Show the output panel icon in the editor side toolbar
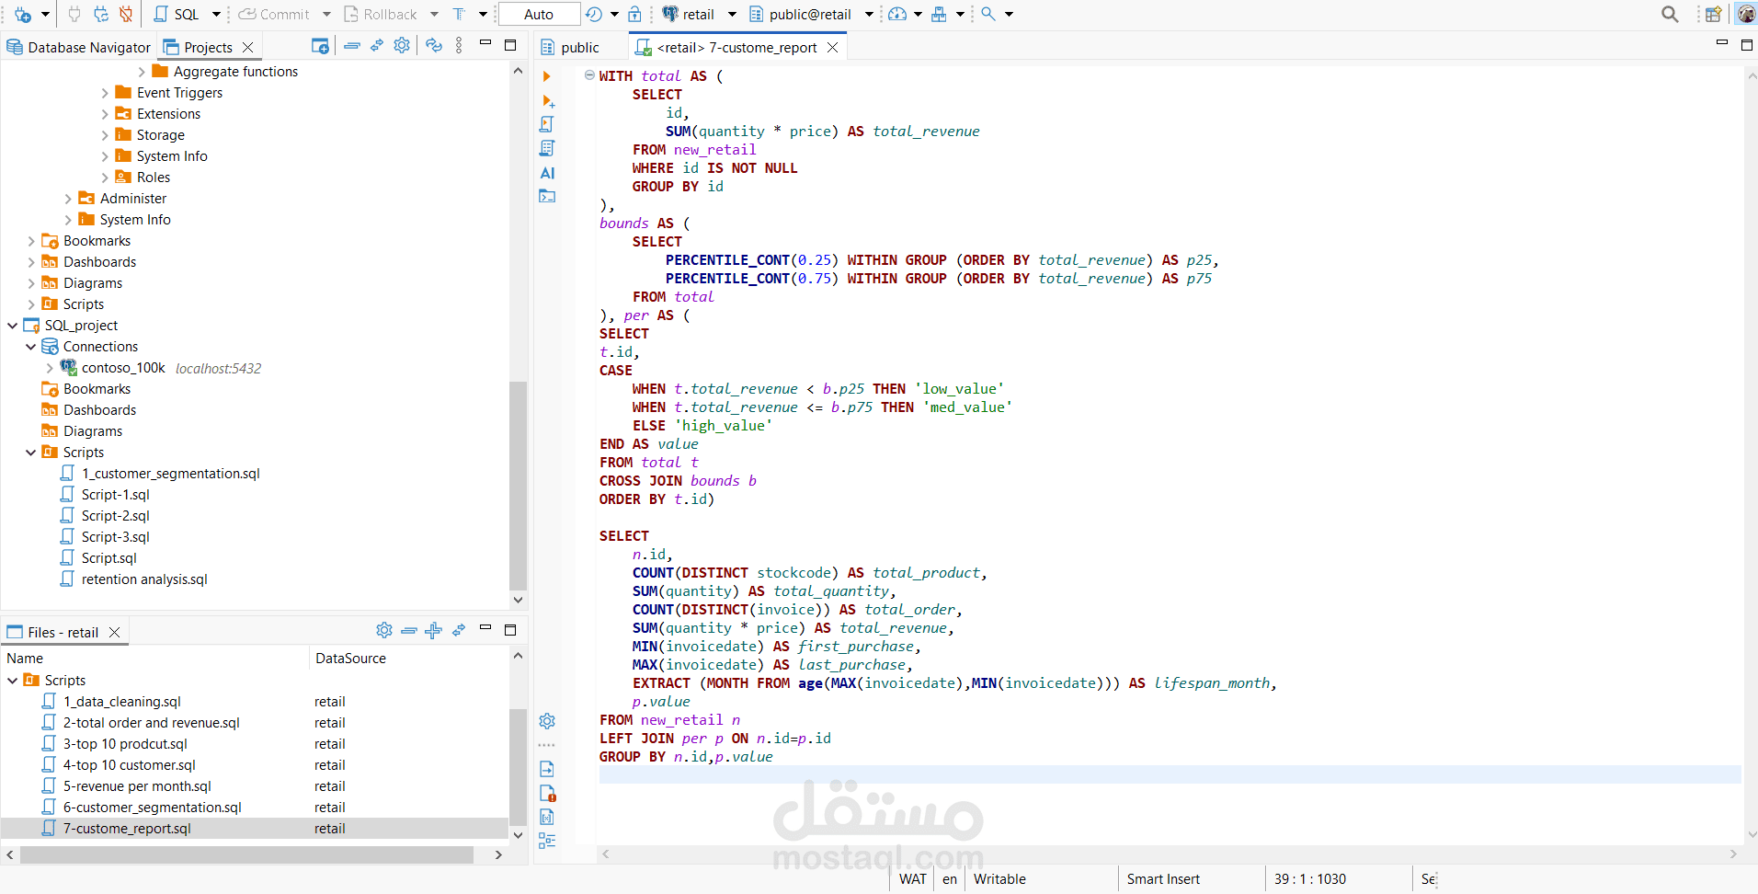Screen dimensions: 1758x894 click(547, 769)
